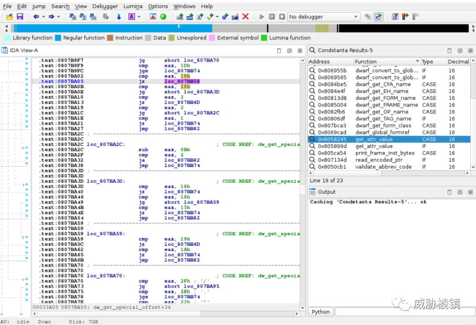Image resolution: width=476 pixels, height=325 pixels.
Task: Click the Unexplored olive legend swatch
Action: pyautogui.click(x=171, y=37)
